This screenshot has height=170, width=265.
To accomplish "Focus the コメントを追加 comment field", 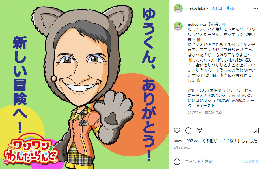I will [212, 162].
